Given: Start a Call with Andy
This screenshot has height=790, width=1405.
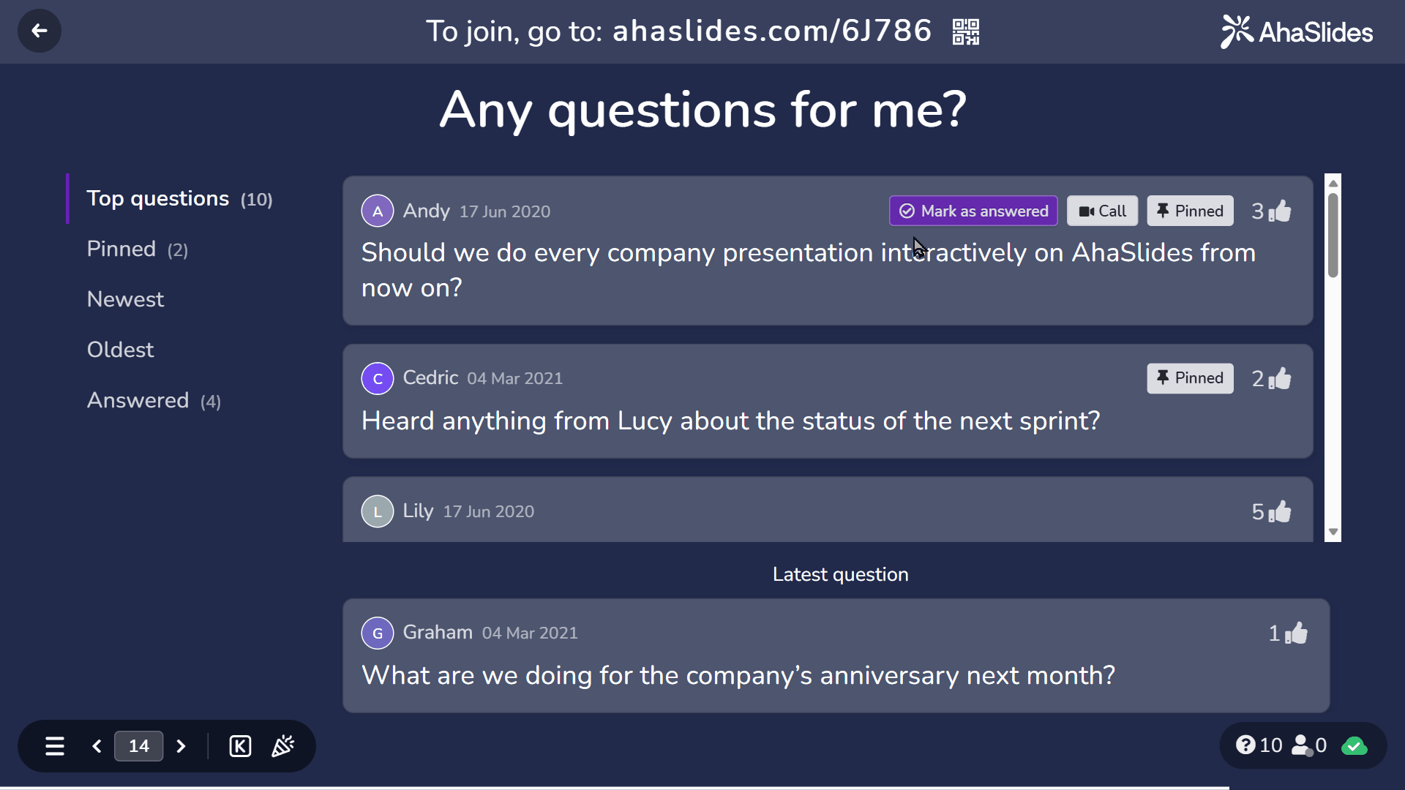Looking at the screenshot, I should (1102, 211).
